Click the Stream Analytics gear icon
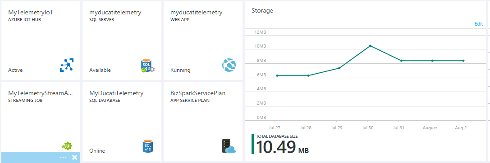The height and width of the screenshot is (163, 490). 67,145
